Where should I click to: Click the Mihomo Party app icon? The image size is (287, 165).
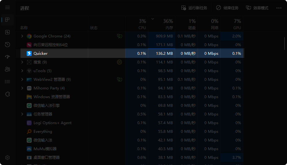29,88
